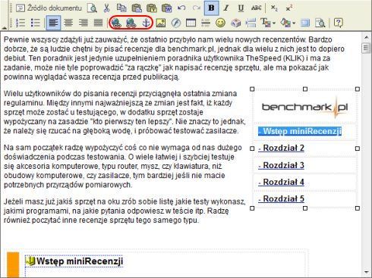Click the background color paint bucket icon
This screenshot has height=278, width=372.
click(285, 23)
